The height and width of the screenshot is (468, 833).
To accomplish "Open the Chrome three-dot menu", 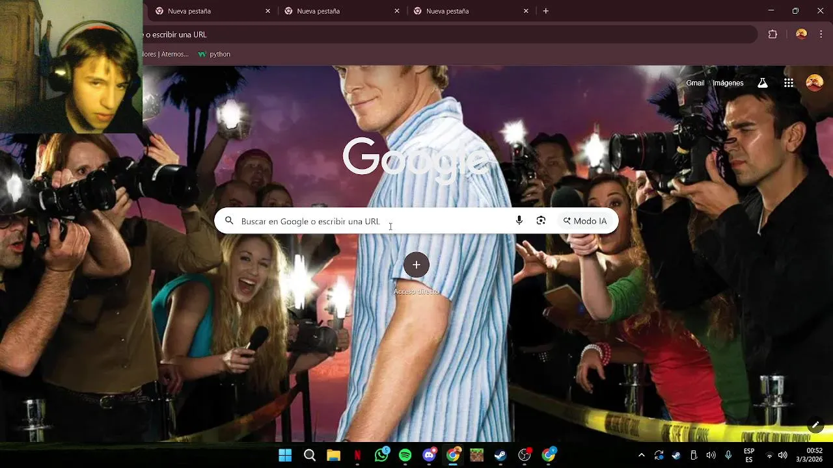I will 821,34.
